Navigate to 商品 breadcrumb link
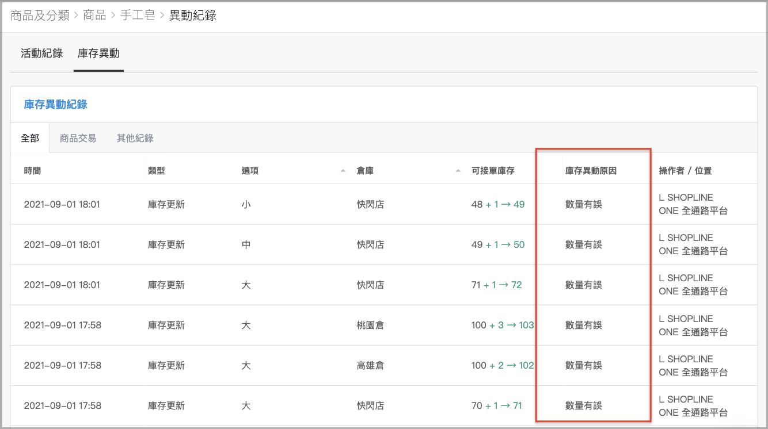The height and width of the screenshot is (429, 768). [94, 16]
